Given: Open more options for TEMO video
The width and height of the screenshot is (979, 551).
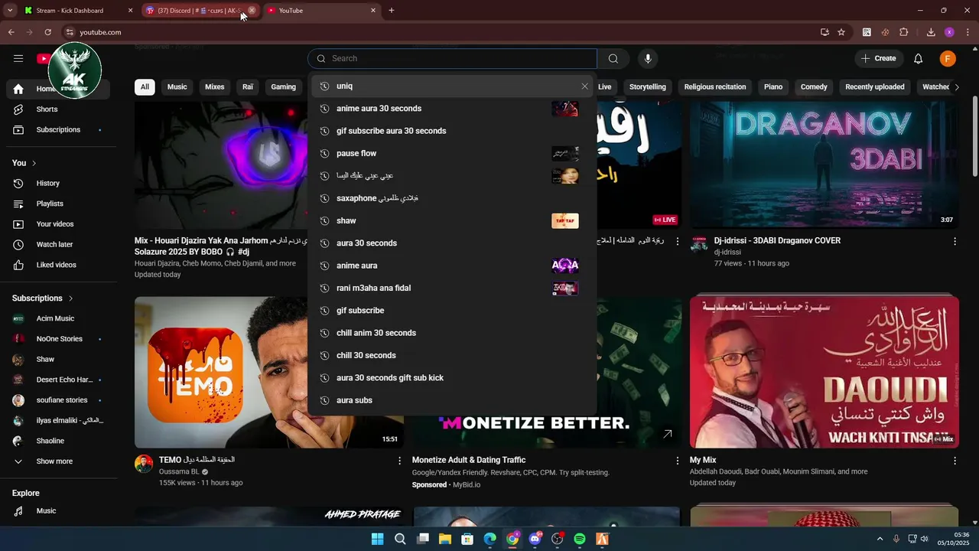Looking at the screenshot, I should 399,461.
